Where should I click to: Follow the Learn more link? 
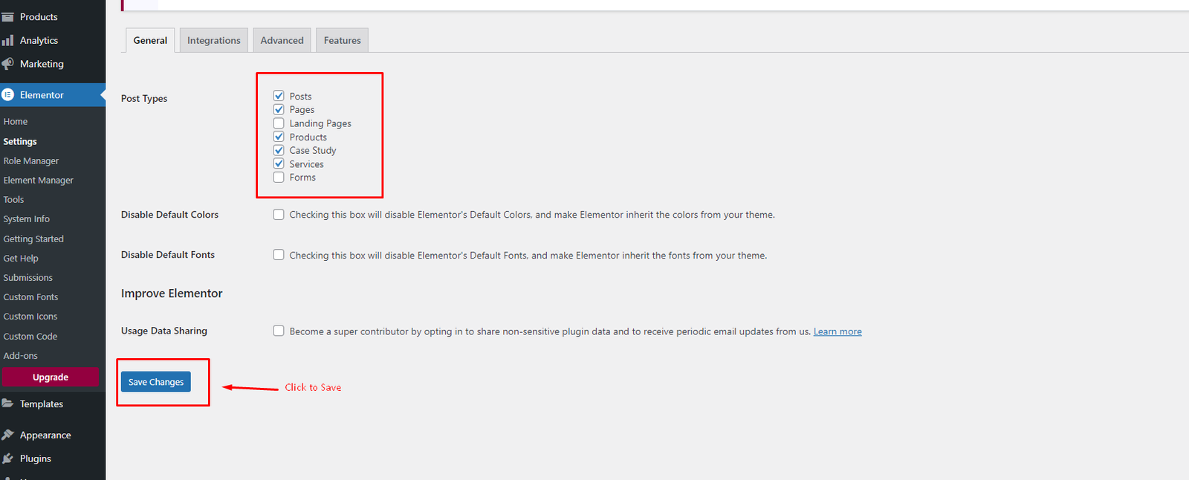point(838,331)
